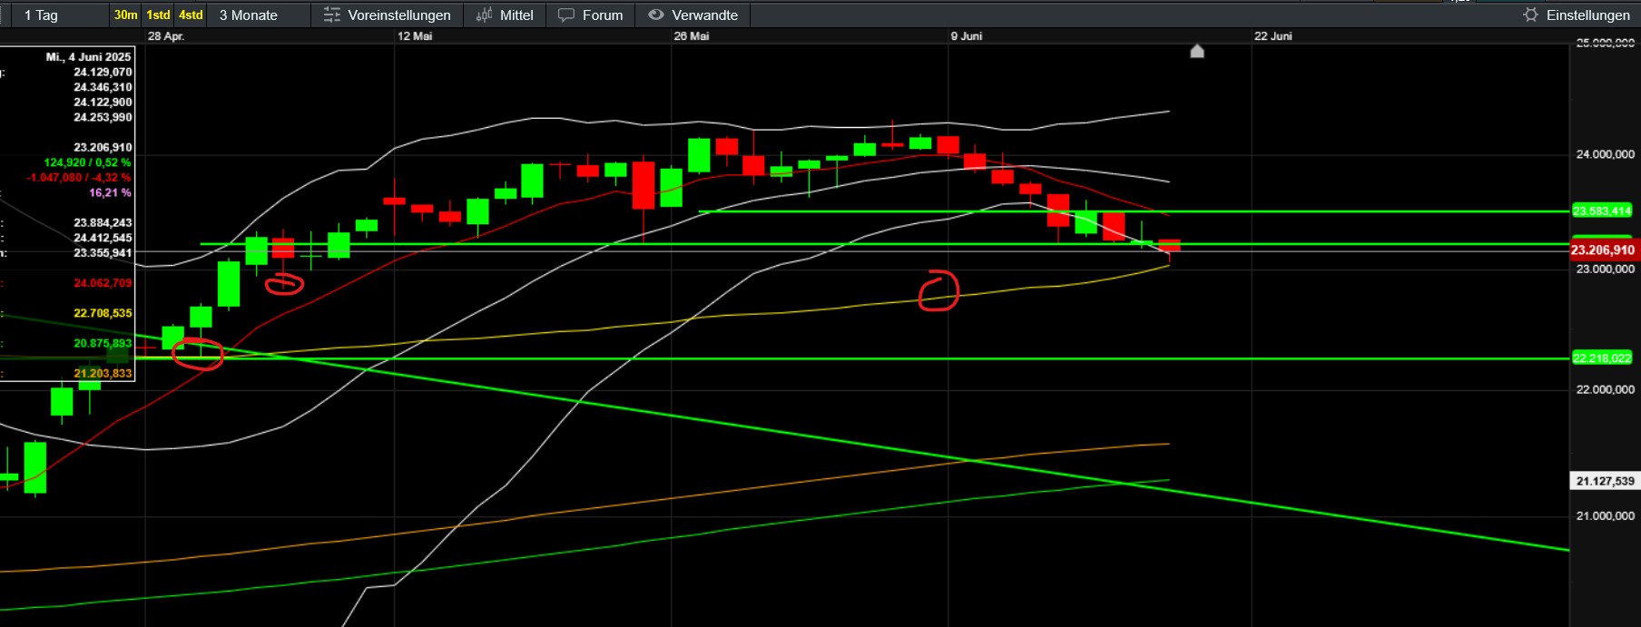Open the Mittel tools menu

pos(505,15)
